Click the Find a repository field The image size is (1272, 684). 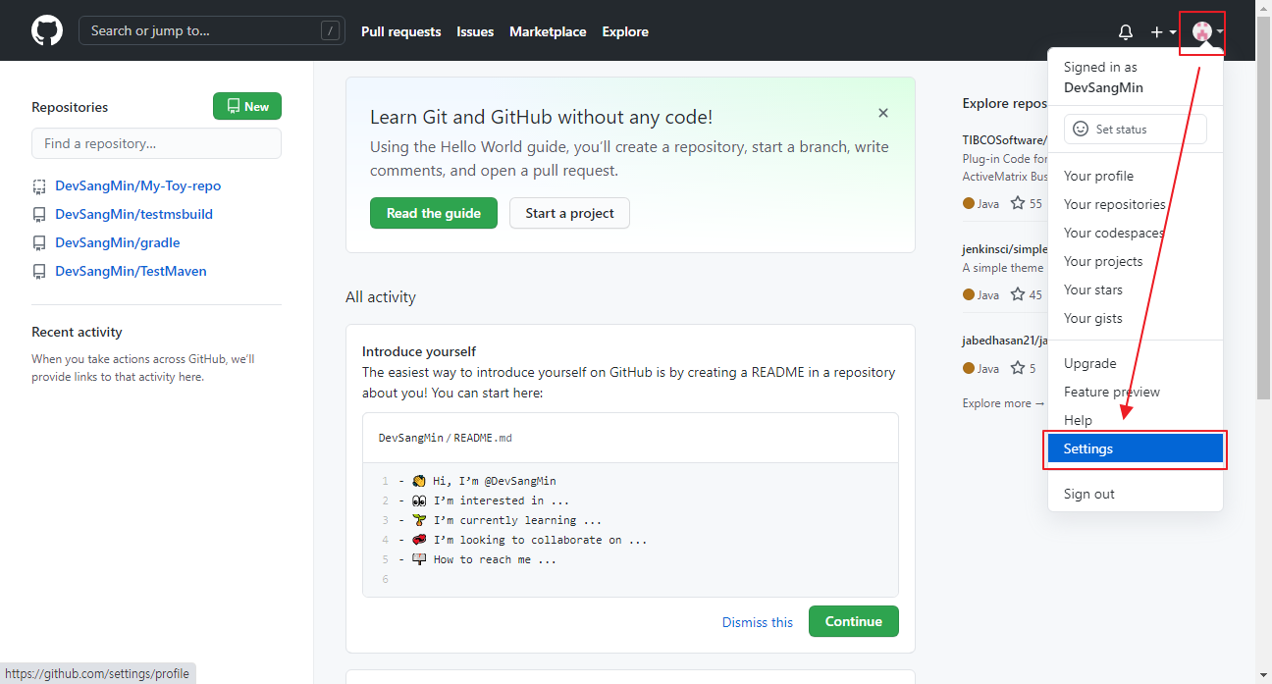[156, 143]
